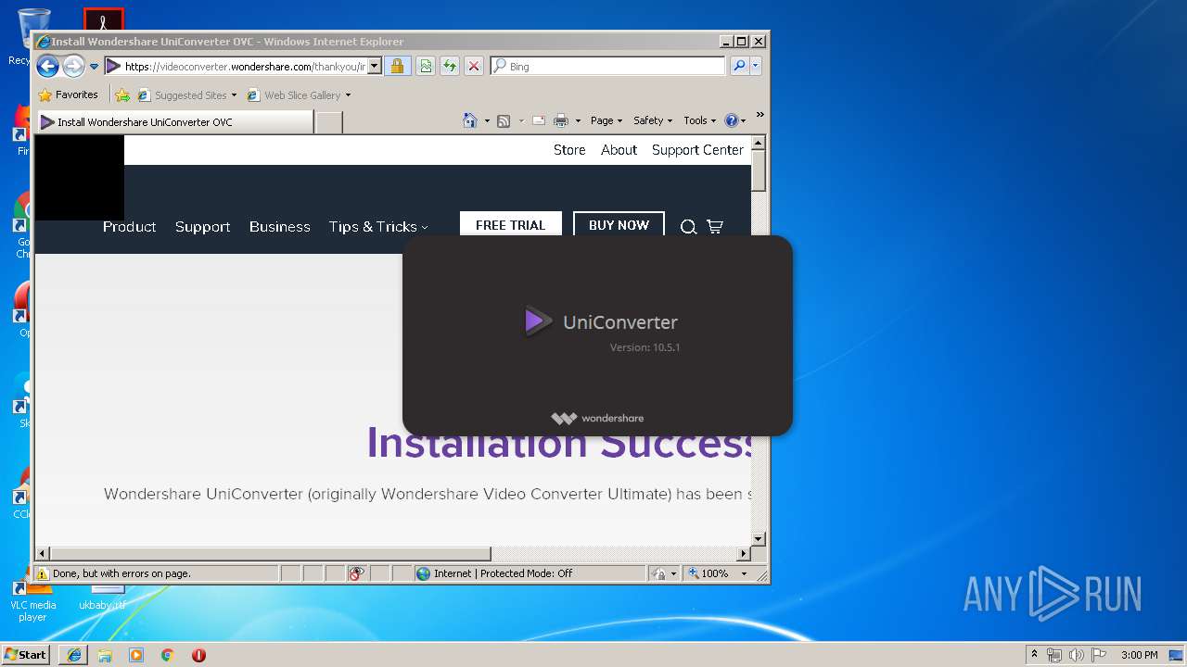
Task: Expand the Print options dropdown arrow
Action: click(x=578, y=120)
